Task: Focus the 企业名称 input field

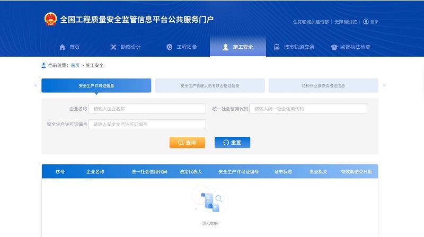Action: 147,109
